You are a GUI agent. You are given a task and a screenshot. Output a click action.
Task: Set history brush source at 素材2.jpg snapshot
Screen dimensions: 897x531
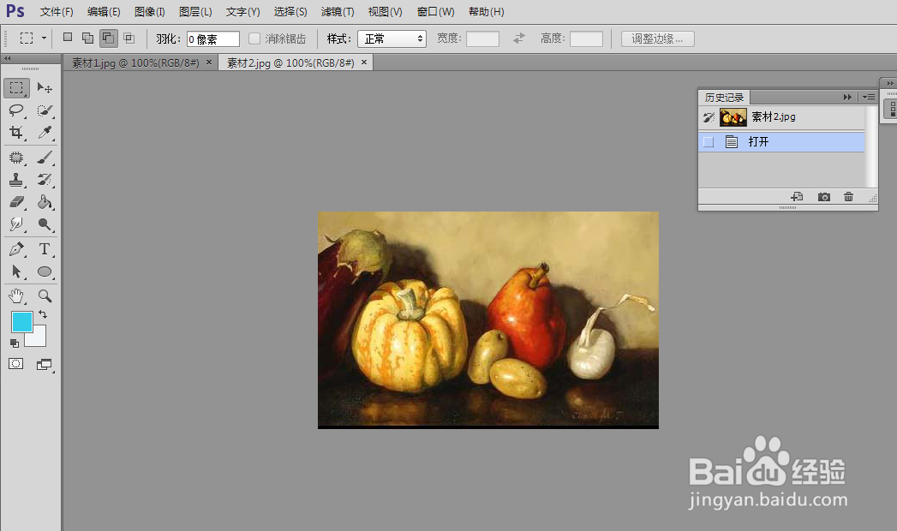click(709, 117)
